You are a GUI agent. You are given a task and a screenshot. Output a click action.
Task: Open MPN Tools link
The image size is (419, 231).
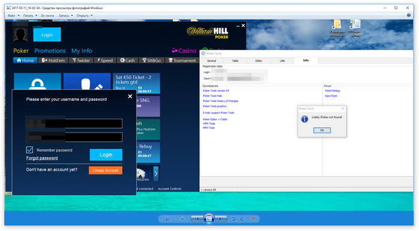coord(209,128)
